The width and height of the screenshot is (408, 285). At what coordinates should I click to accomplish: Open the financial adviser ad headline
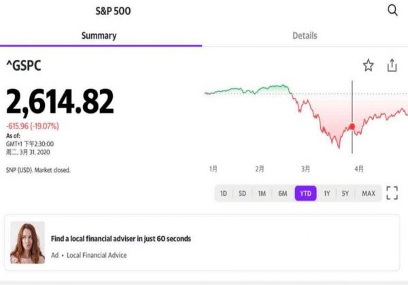click(x=121, y=239)
